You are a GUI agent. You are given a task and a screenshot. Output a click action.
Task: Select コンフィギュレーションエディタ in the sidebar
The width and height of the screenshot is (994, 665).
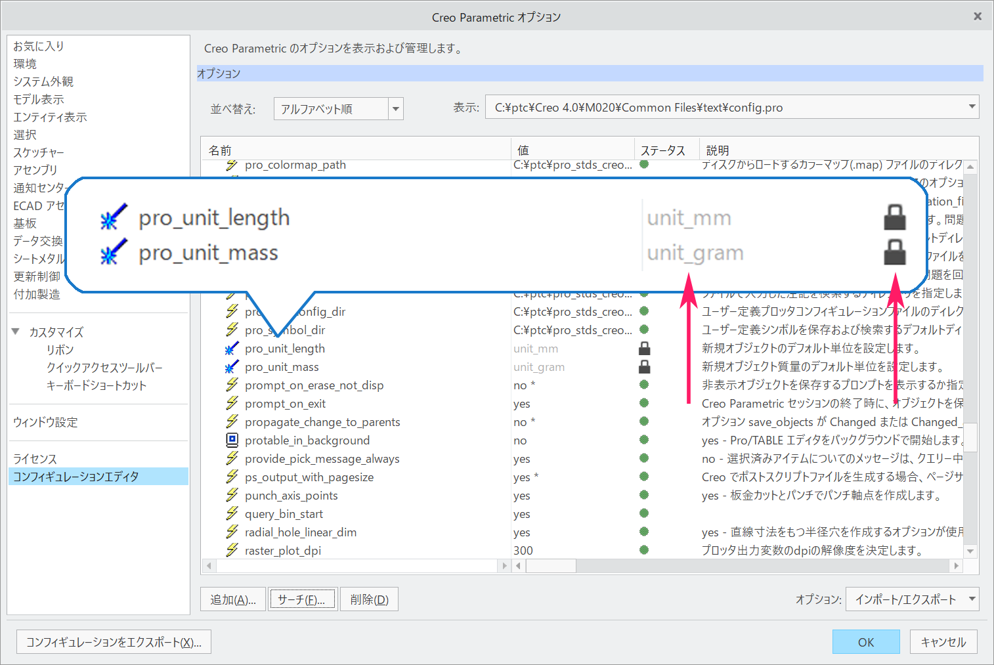(76, 477)
